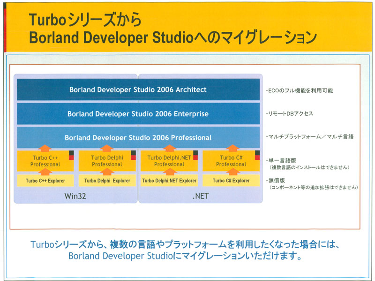Viewport: 375px width, 281px height.
Task: Click the Turbo C++ Explorer box
Action: pyautogui.click(x=45, y=181)
